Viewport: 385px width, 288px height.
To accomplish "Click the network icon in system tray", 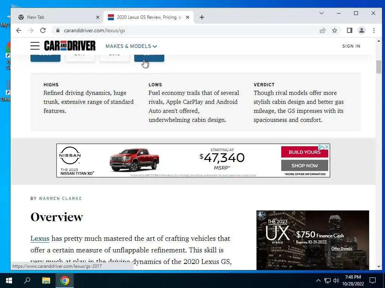I will coord(327,280).
